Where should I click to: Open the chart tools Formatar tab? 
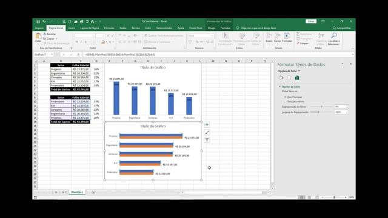pyautogui.click(x=226, y=28)
